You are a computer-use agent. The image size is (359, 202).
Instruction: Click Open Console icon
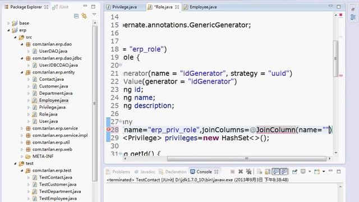click(317, 172)
